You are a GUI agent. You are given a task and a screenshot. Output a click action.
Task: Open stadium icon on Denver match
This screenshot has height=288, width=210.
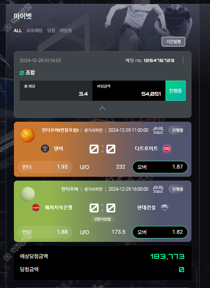point(158,130)
